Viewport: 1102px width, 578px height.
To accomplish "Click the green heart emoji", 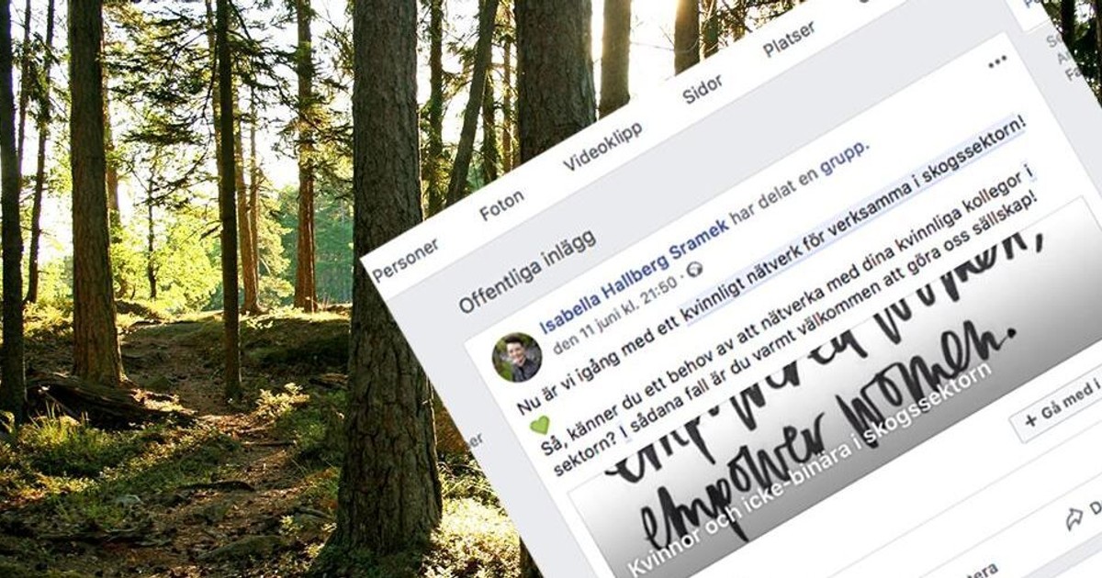I will coord(540,425).
